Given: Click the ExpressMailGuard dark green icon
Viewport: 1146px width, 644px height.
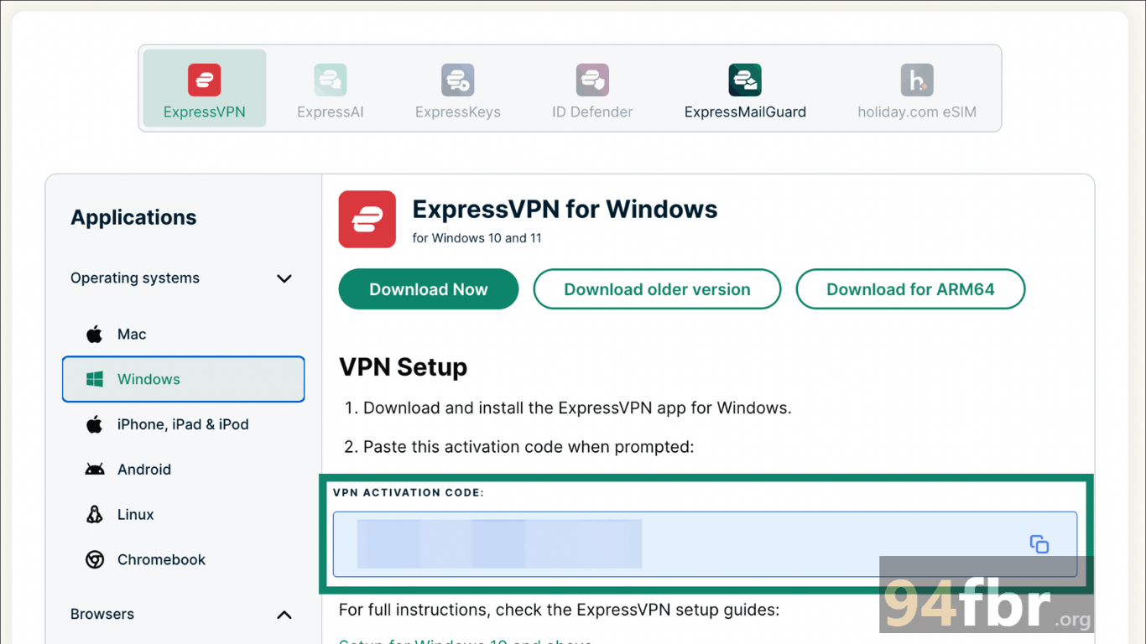Looking at the screenshot, I should 745,80.
